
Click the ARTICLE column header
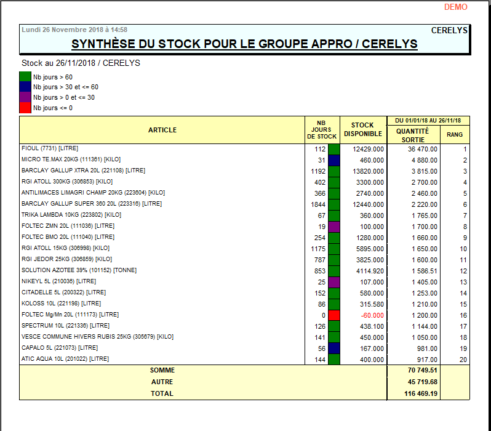click(162, 130)
